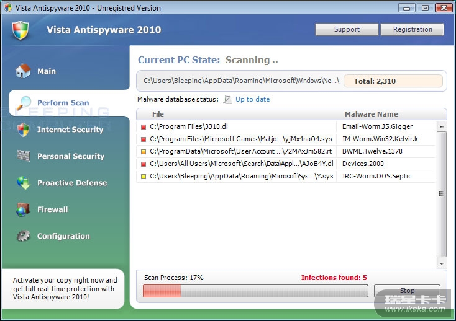Click the database status icon beside Up to date

[227, 99]
